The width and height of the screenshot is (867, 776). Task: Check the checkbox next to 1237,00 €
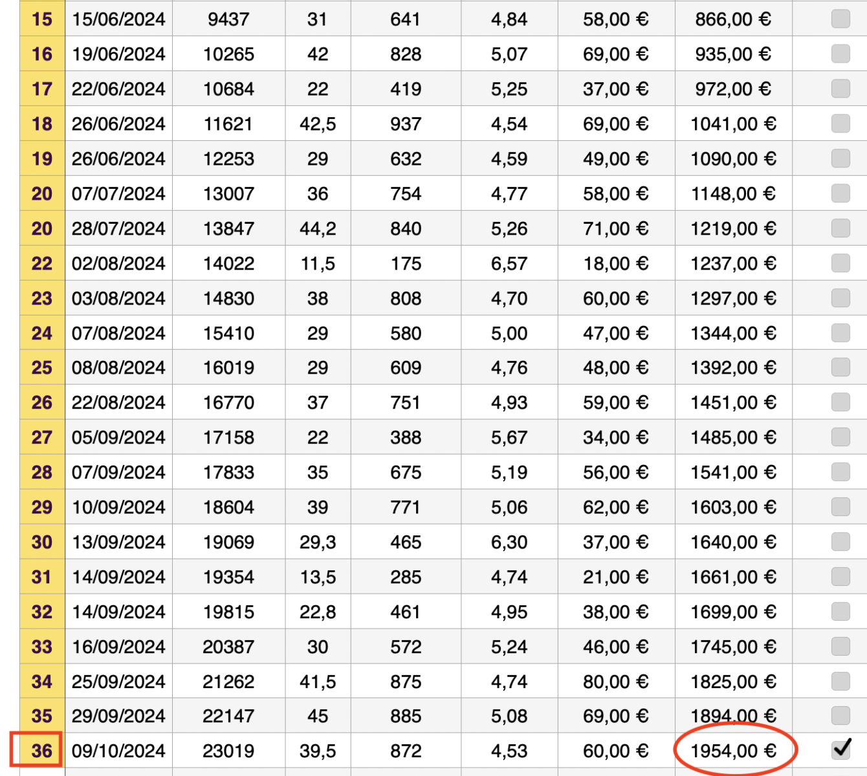(x=840, y=263)
